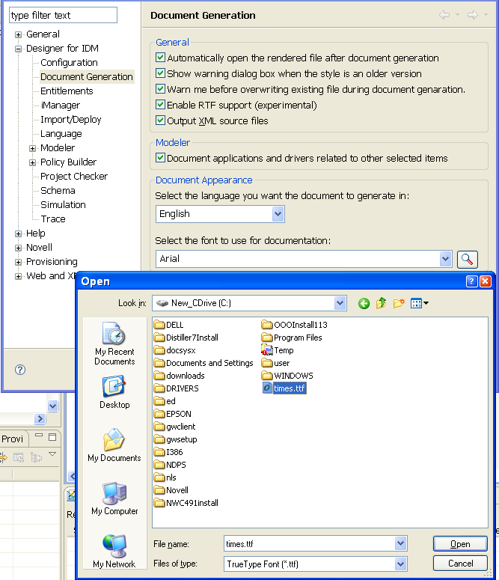Viewport: 499px width, 580px height.
Task: Select Simulation in preferences tree
Action: point(63,205)
